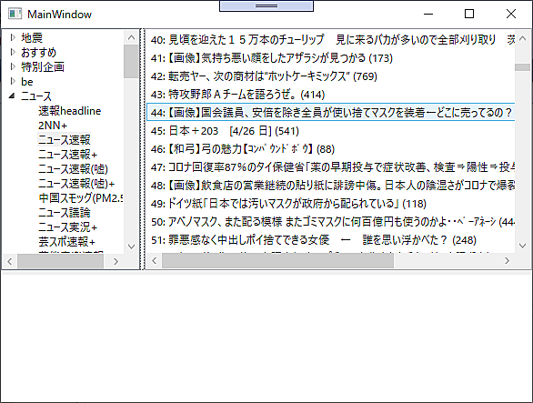Click tree panel scroll down arrow
The width and height of the screenshot is (533, 403).
coord(131,247)
